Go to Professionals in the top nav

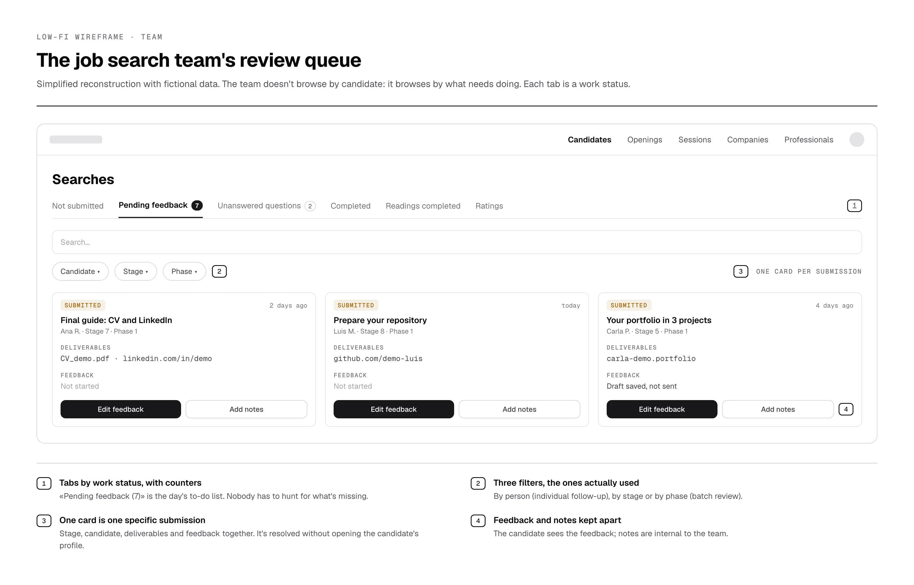(808, 140)
